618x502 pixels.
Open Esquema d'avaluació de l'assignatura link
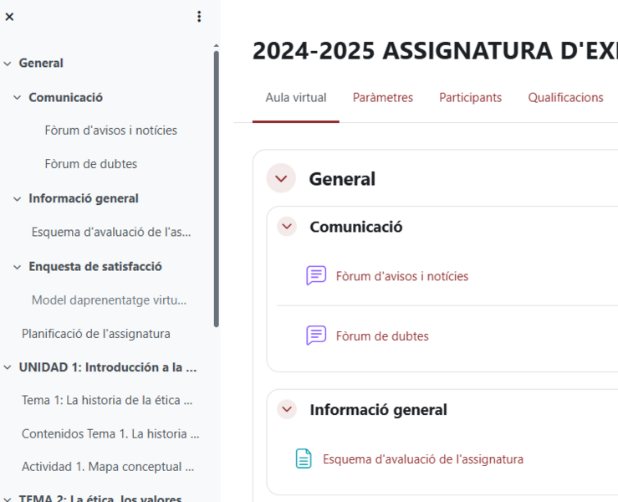[x=423, y=458]
